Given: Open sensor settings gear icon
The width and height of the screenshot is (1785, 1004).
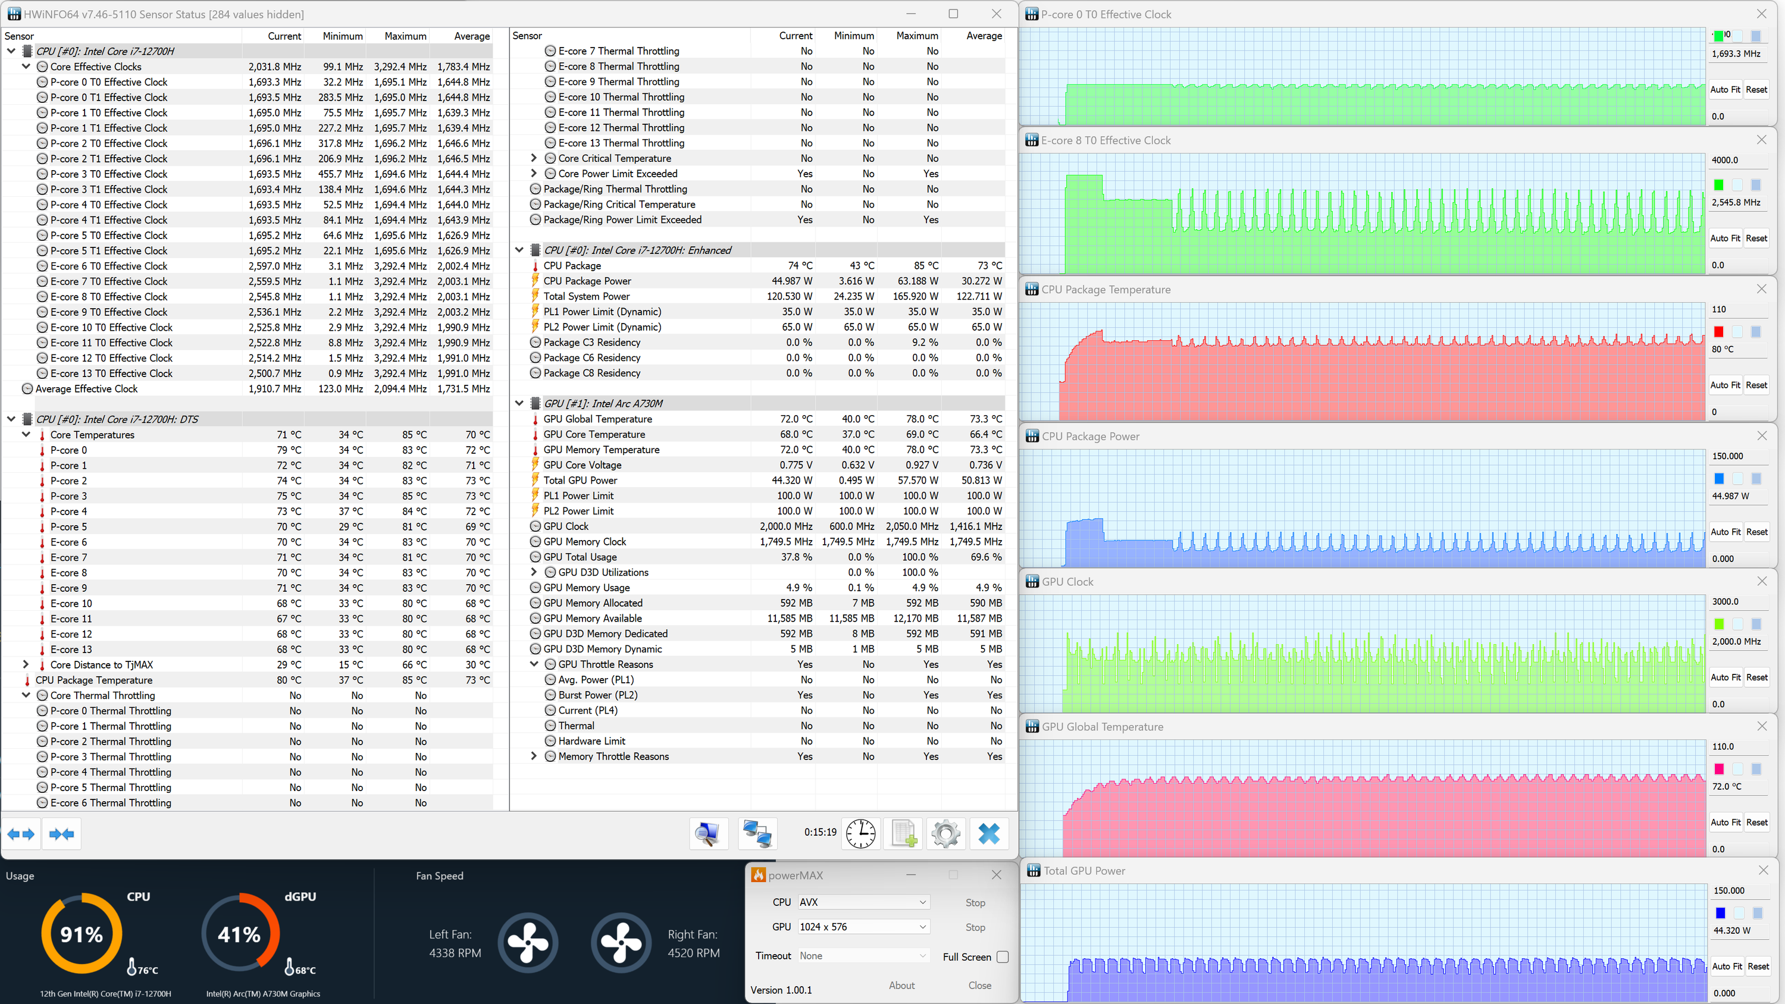Looking at the screenshot, I should pos(946,833).
